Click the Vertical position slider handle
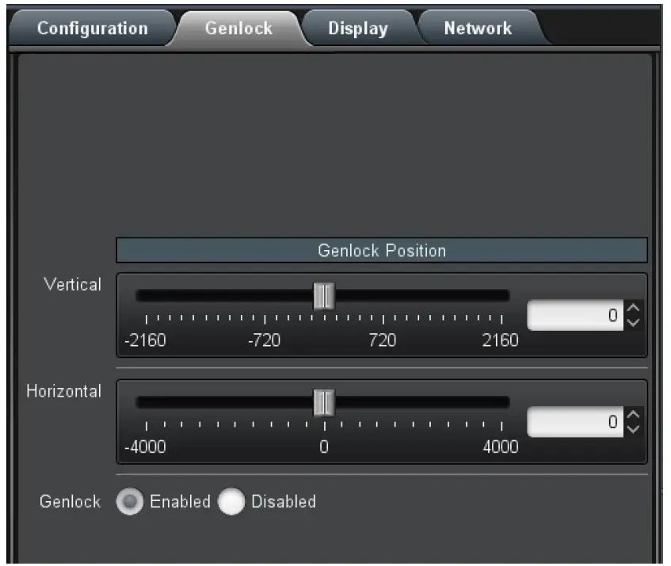 [324, 296]
